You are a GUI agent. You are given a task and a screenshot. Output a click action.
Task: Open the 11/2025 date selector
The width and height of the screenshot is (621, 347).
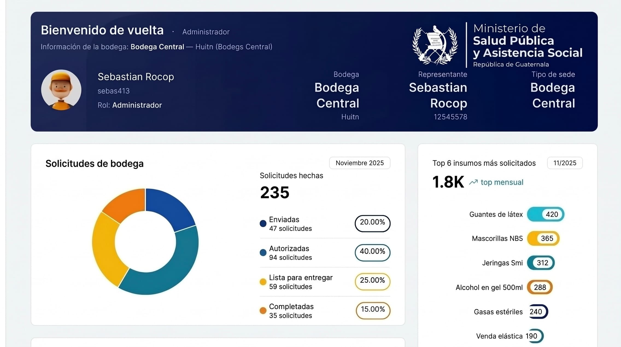(x=565, y=163)
